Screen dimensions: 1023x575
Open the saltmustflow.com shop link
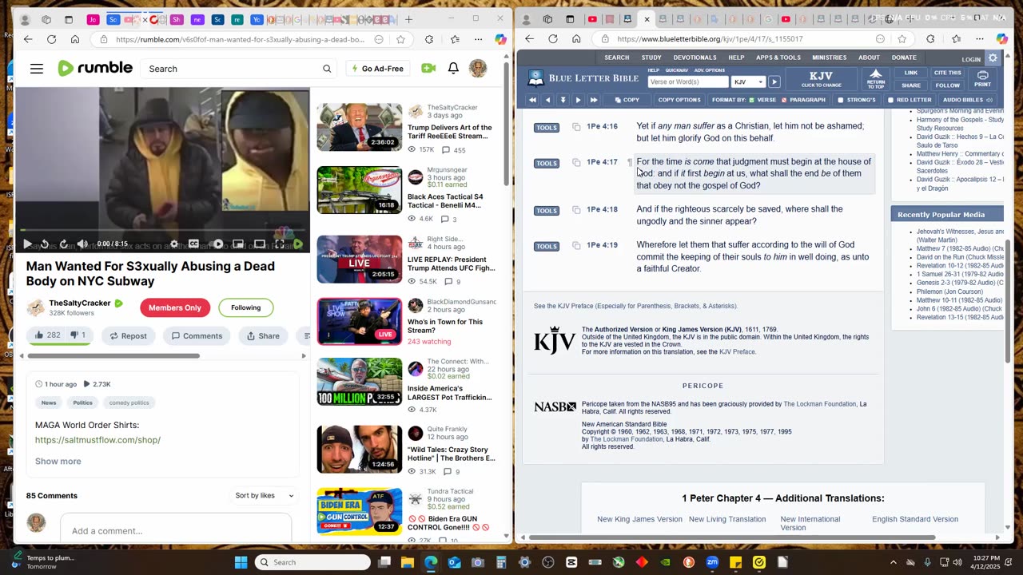[98, 440]
